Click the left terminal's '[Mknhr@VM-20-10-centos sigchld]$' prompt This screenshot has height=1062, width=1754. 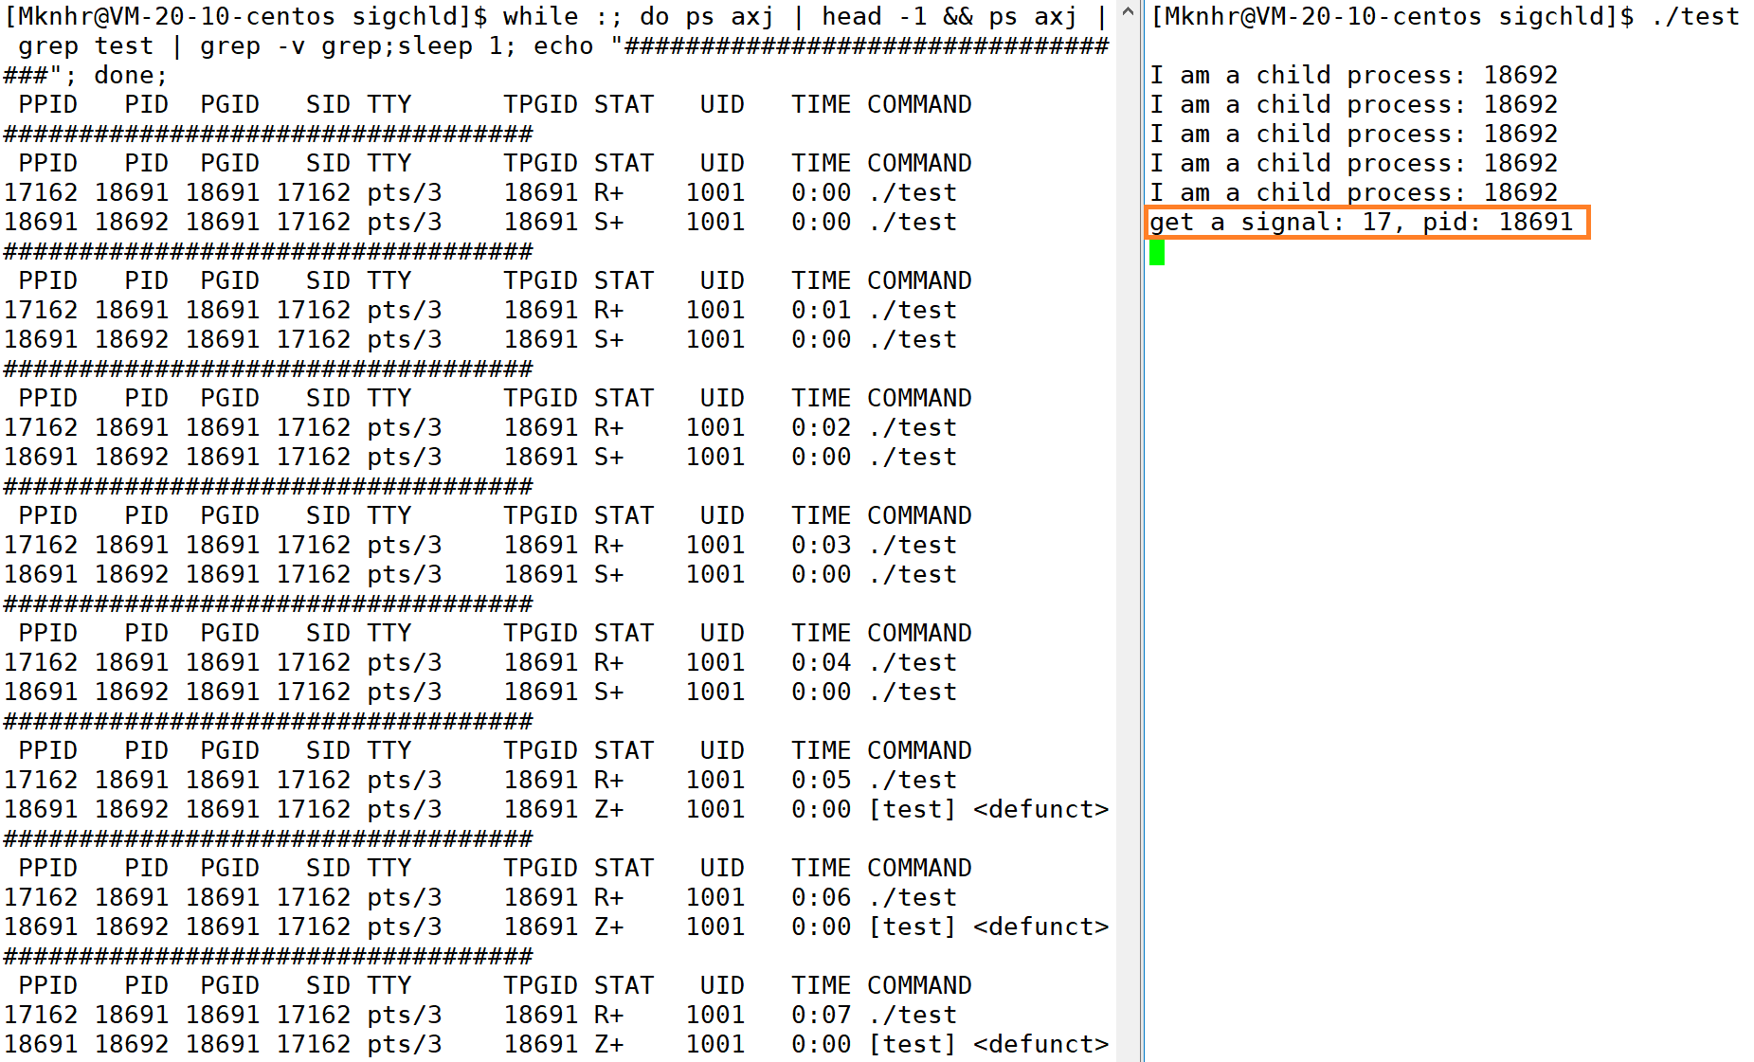246,17
